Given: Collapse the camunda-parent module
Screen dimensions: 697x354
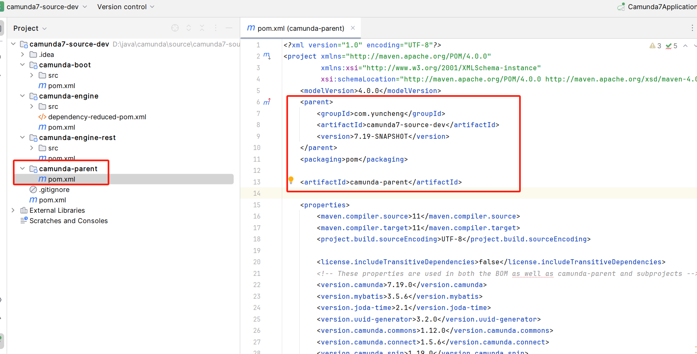Looking at the screenshot, I should (22, 169).
